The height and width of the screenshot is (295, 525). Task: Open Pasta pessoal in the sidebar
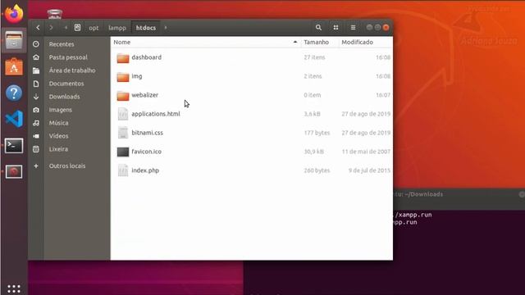(x=68, y=57)
